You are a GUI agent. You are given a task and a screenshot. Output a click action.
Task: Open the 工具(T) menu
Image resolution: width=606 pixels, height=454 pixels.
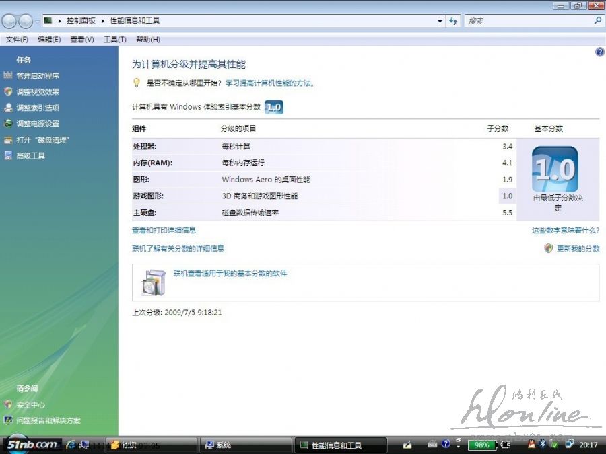[114, 40]
